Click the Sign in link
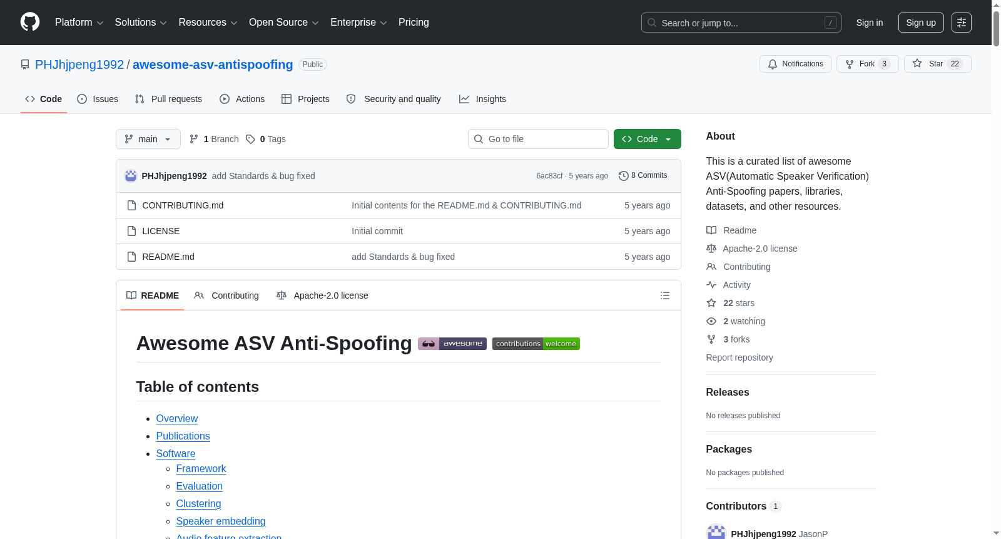Screen dimensions: 1001x539 click(870, 23)
